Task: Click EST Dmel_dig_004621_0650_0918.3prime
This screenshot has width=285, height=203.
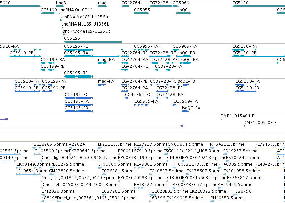Action: tap(79, 158)
